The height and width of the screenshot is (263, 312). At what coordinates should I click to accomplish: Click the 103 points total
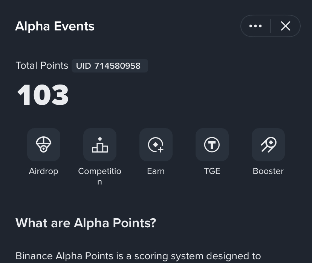(x=43, y=95)
